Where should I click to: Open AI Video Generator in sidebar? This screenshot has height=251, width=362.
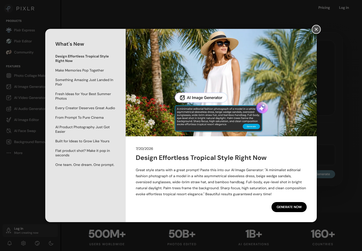[x=26, y=98]
